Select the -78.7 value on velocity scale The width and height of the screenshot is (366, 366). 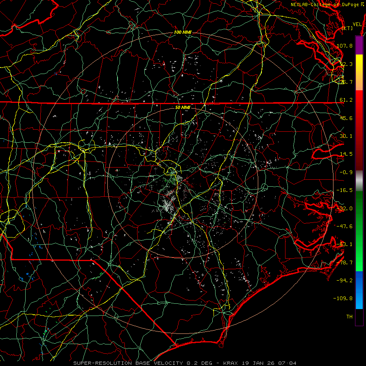345,263
